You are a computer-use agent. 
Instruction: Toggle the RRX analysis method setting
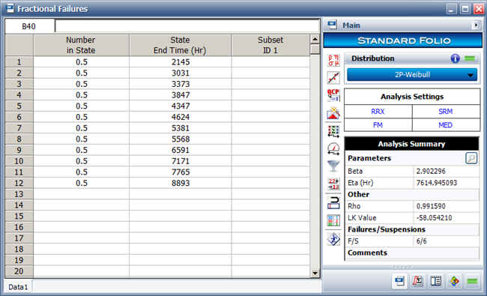tap(378, 112)
